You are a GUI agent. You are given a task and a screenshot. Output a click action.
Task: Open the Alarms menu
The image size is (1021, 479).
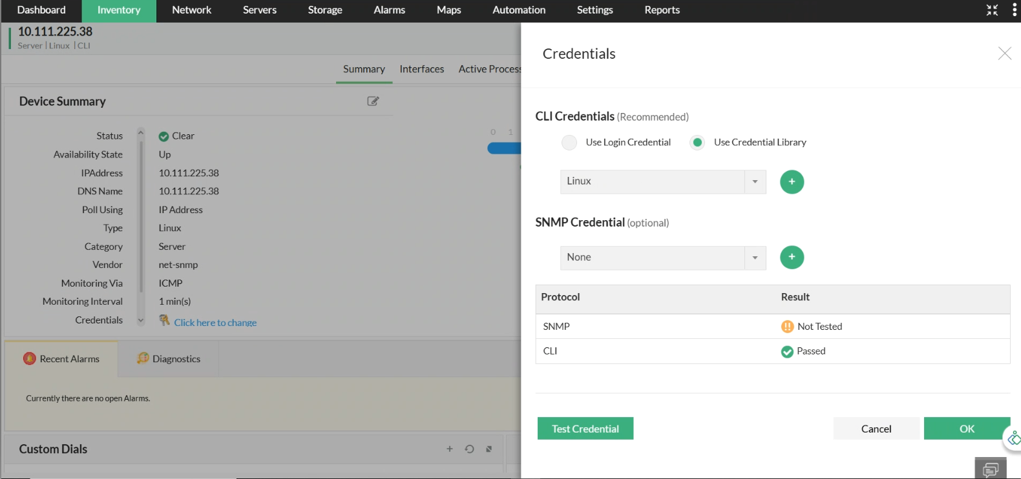click(x=390, y=10)
